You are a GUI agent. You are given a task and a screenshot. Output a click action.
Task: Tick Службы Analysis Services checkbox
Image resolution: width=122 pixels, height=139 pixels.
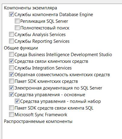(x=11, y=34)
